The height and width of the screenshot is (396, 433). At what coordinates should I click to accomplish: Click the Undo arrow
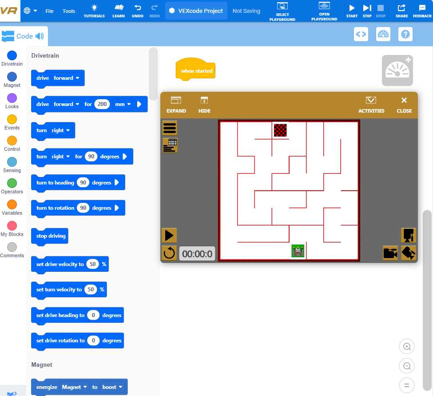138,11
